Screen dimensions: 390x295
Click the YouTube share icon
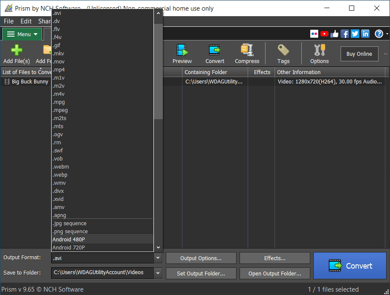click(x=324, y=34)
